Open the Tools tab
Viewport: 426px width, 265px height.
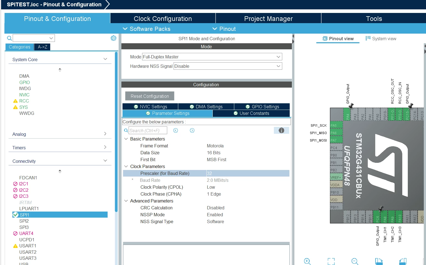click(x=374, y=18)
